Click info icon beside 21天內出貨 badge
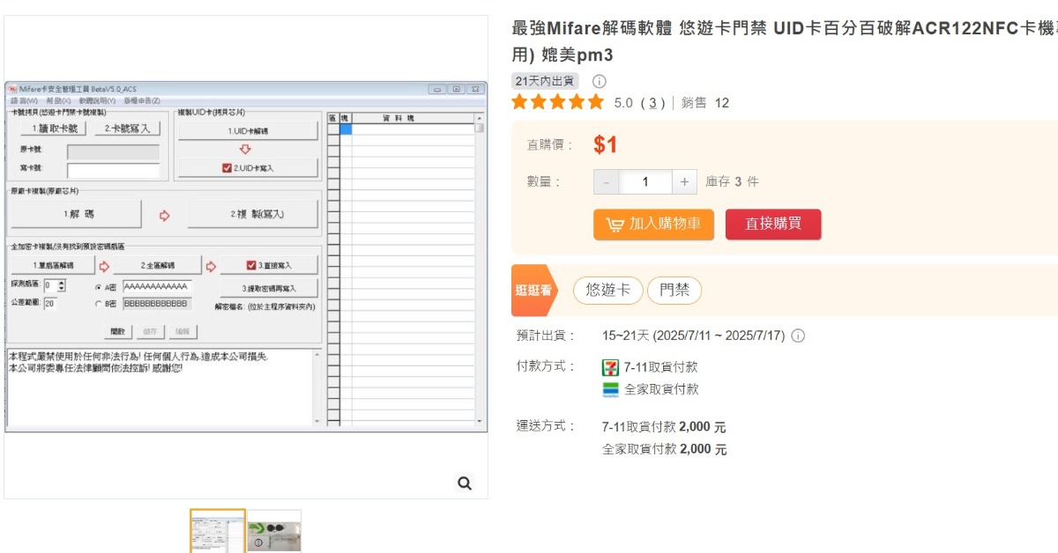 click(599, 81)
